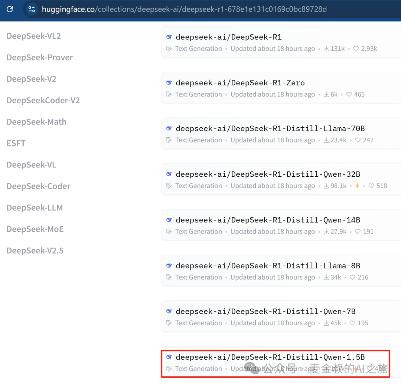
Task: Click the download icon next to 131k
Action: point(326,49)
